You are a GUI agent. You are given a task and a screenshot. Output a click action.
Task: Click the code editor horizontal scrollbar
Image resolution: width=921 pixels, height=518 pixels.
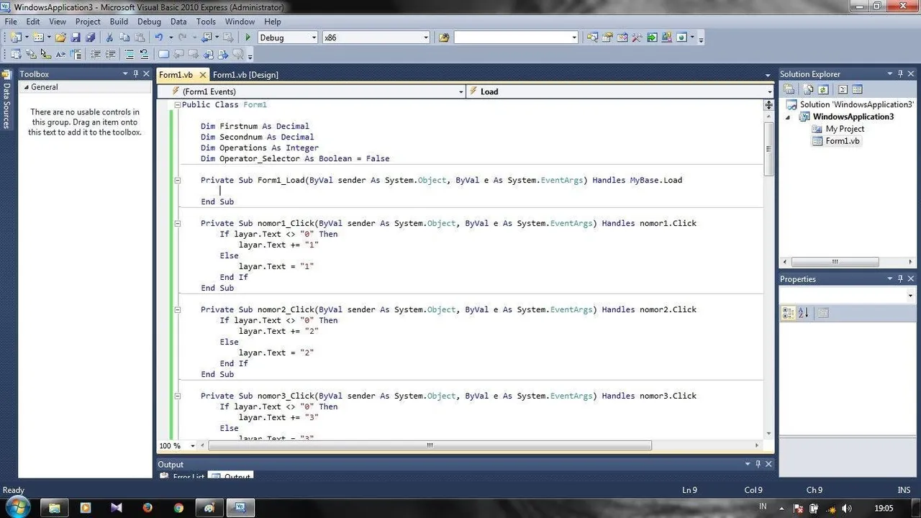pyautogui.click(x=430, y=446)
